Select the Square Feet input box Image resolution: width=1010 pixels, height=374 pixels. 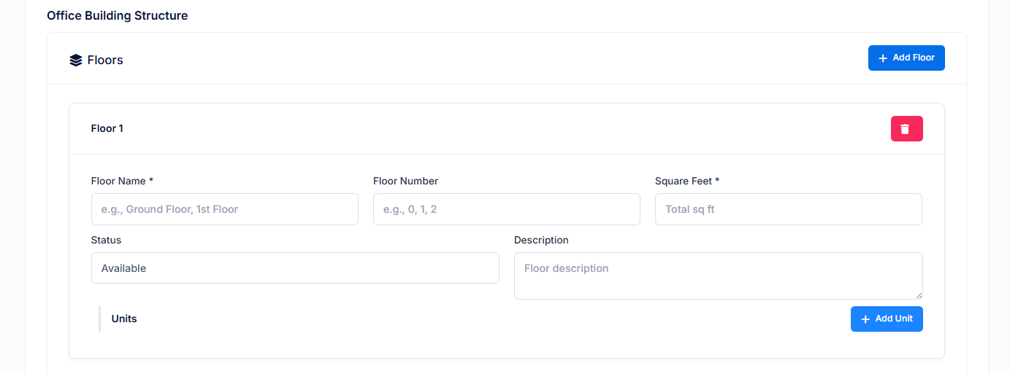coord(788,209)
